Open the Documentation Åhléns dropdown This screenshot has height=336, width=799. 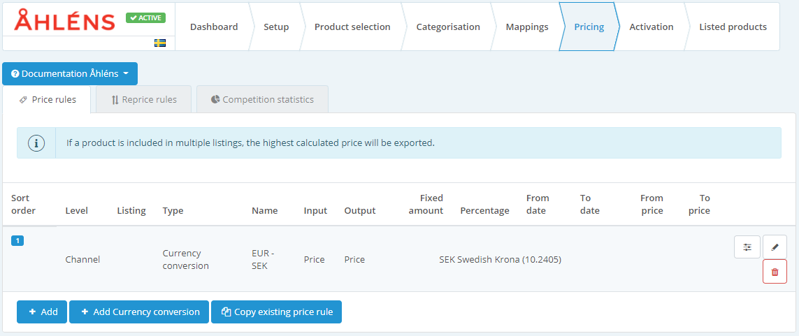click(x=70, y=74)
